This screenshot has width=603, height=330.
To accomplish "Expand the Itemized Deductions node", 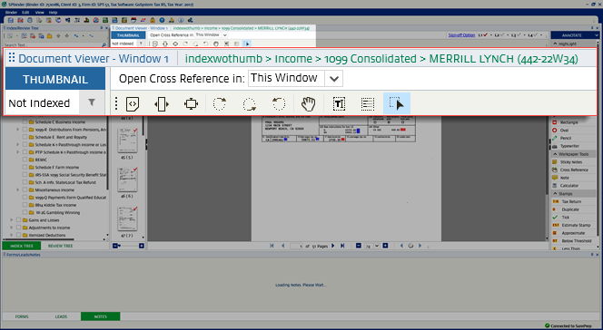I will point(12,235).
